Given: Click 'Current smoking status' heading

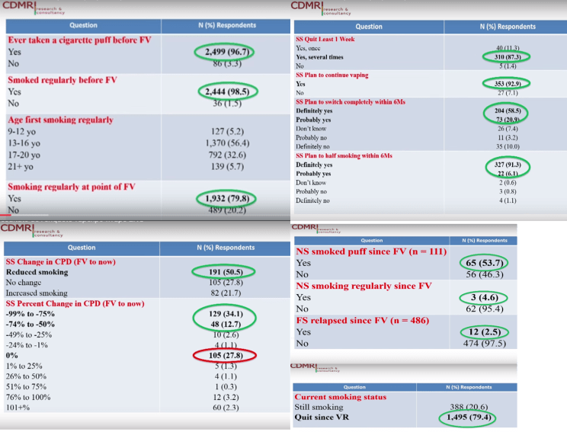Looking at the screenshot, I should point(340,396).
